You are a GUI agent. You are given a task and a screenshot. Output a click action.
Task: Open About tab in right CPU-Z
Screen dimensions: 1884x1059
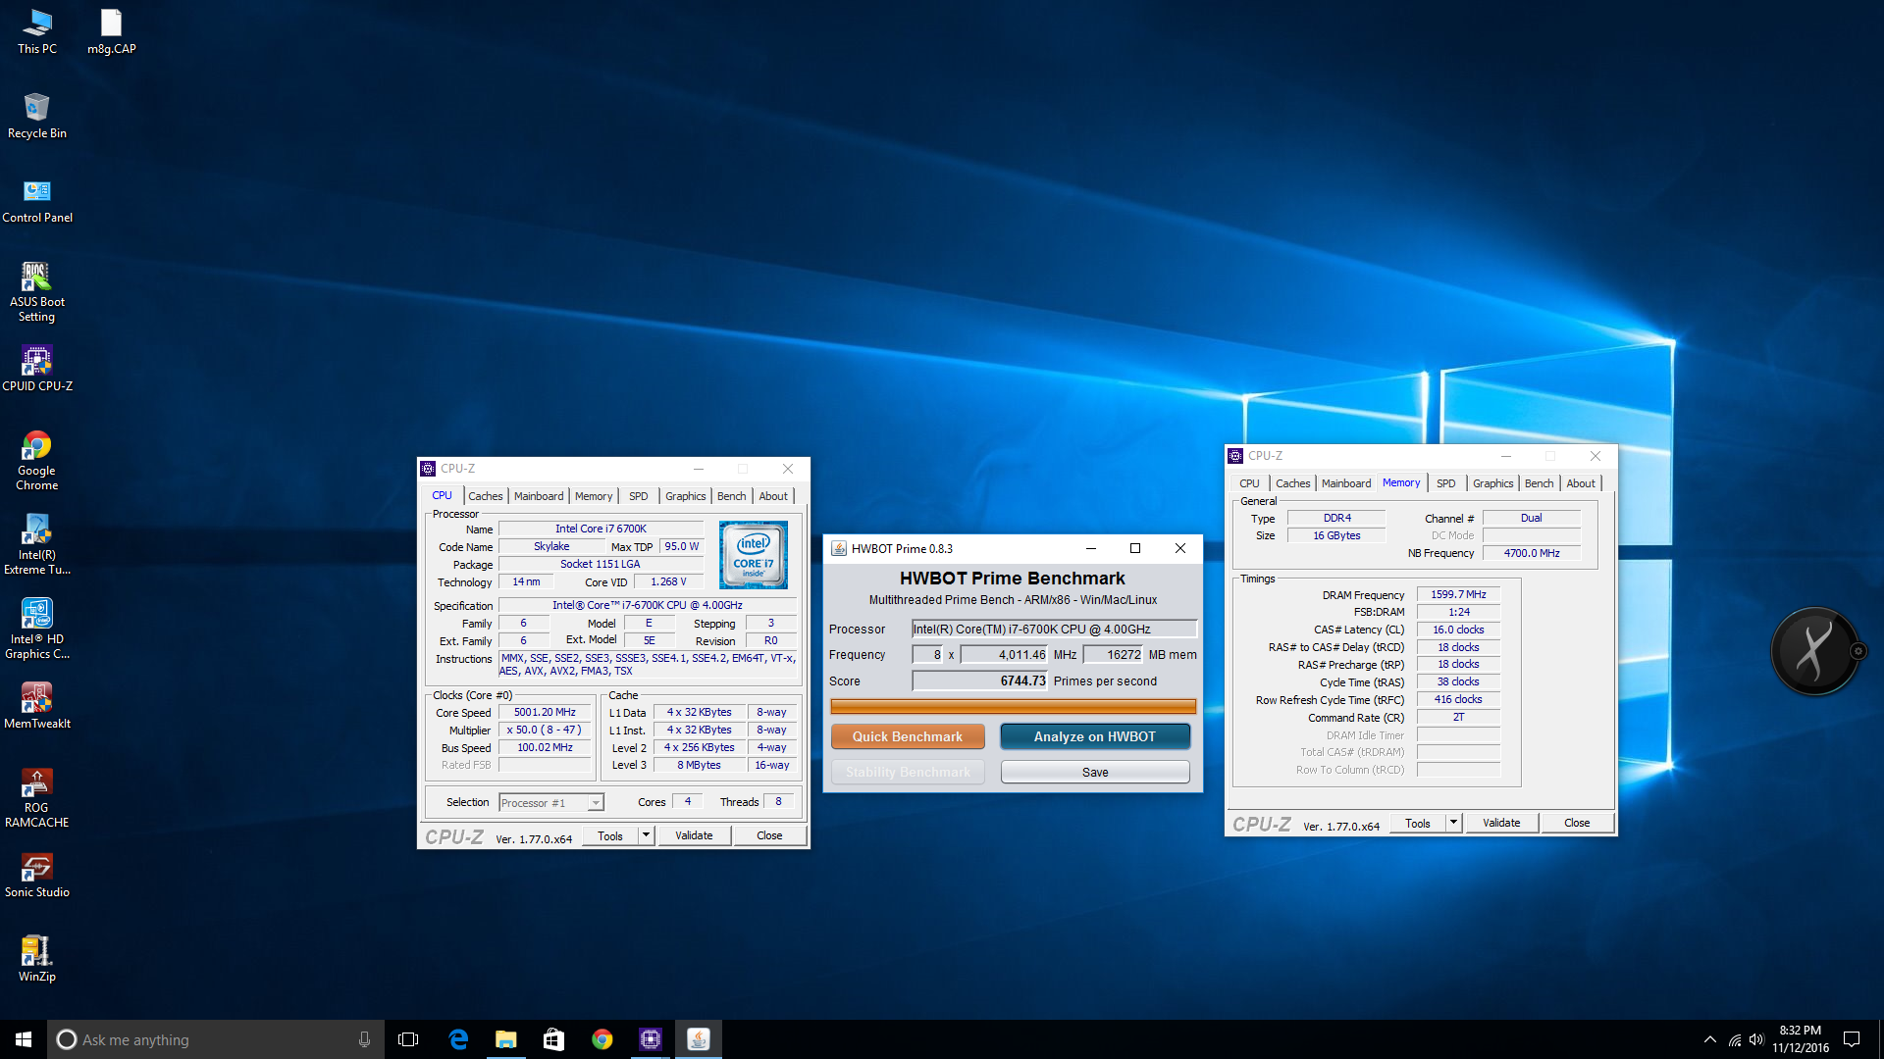pyautogui.click(x=1580, y=483)
